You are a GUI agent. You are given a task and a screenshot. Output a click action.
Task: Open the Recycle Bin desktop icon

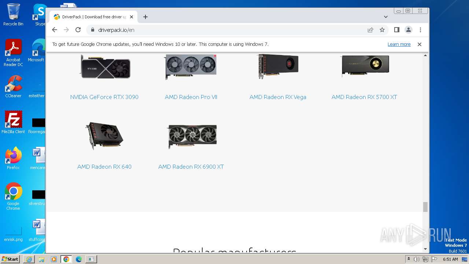(x=13, y=15)
